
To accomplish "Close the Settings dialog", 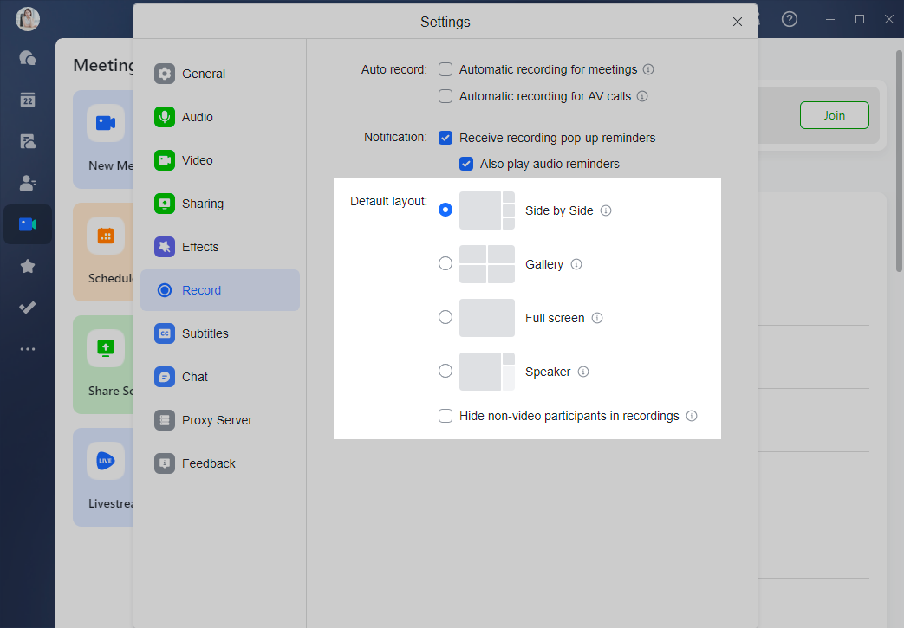I will coord(737,22).
